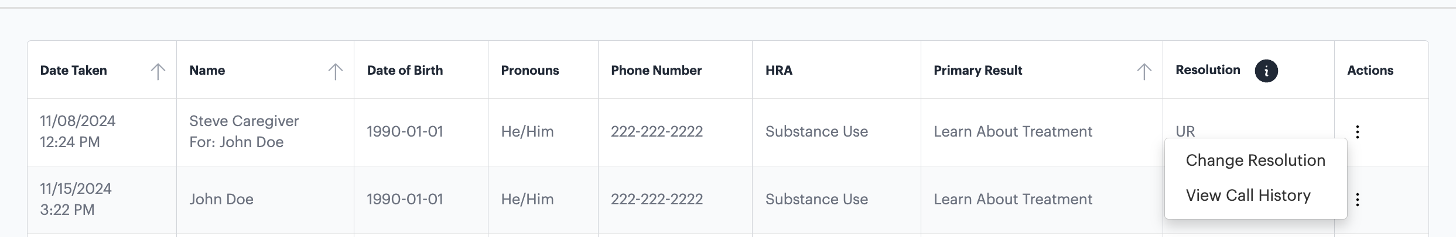Open actions menu for John Doe row
Viewport: 1456px width, 237px height.
(1357, 200)
